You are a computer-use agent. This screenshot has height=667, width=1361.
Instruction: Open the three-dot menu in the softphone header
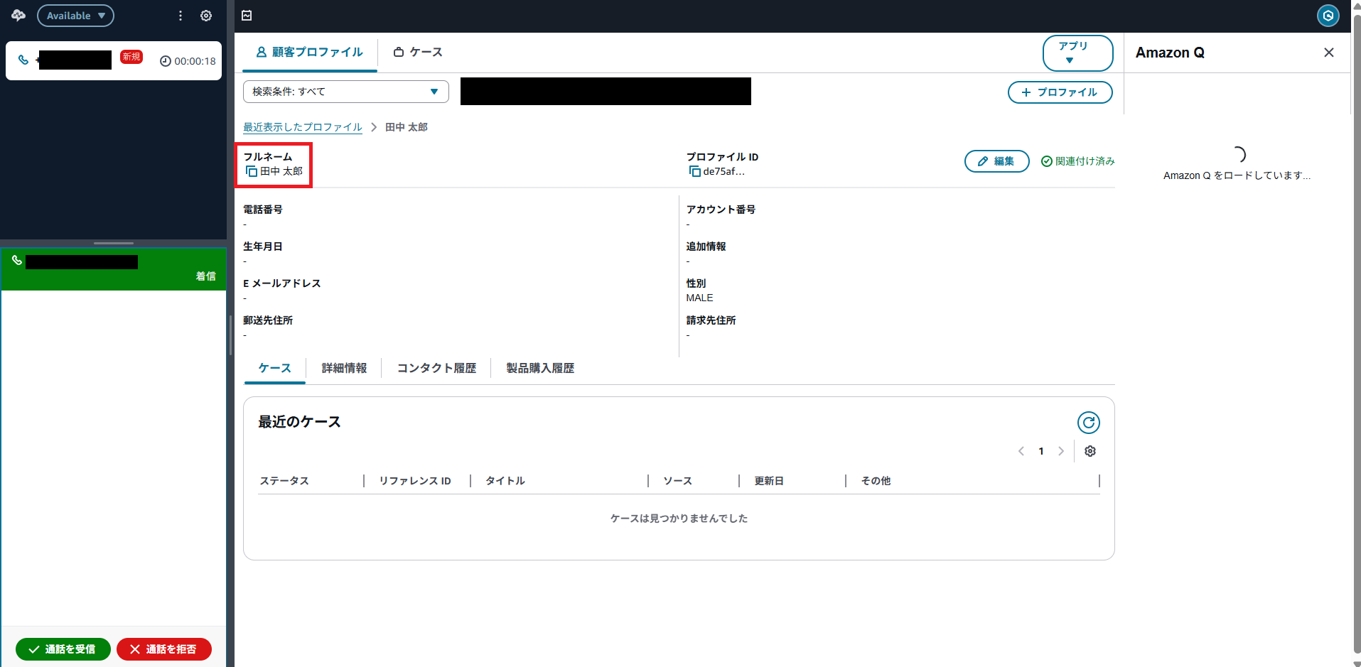click(x=181, y=16)
